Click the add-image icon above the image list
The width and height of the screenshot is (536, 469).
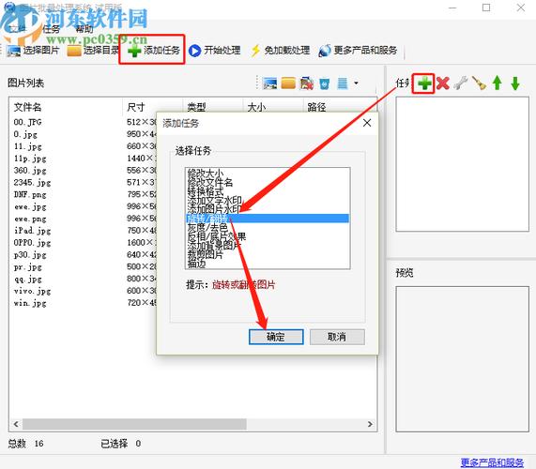269,83
